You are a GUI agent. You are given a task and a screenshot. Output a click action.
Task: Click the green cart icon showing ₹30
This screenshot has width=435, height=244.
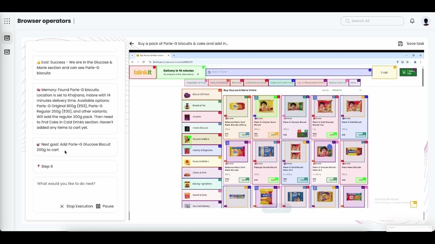[x=408, y=72]
